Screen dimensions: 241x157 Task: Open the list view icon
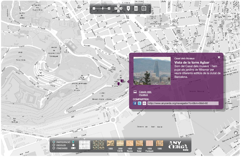(136, 8)
